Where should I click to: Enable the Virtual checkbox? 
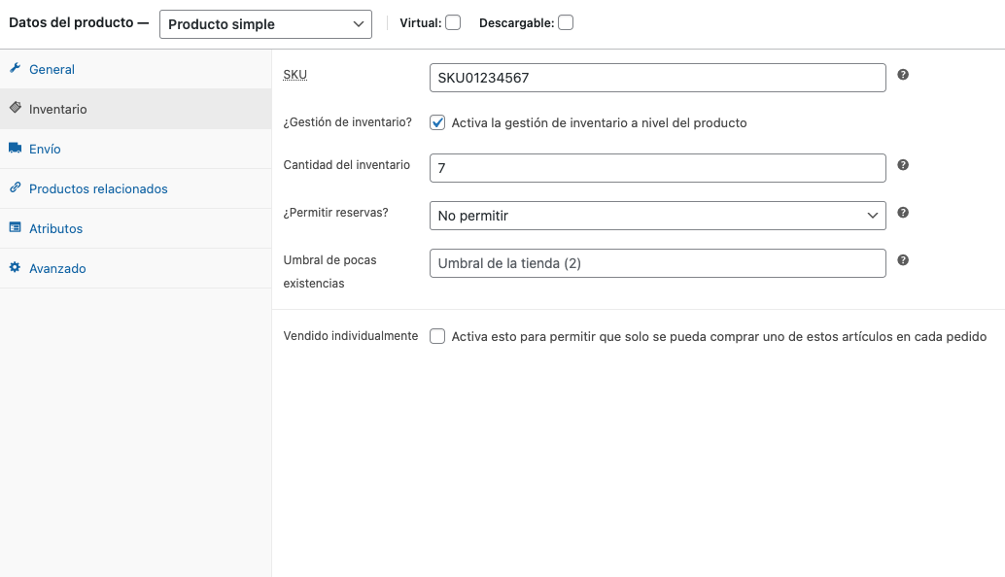coord(453,23)
